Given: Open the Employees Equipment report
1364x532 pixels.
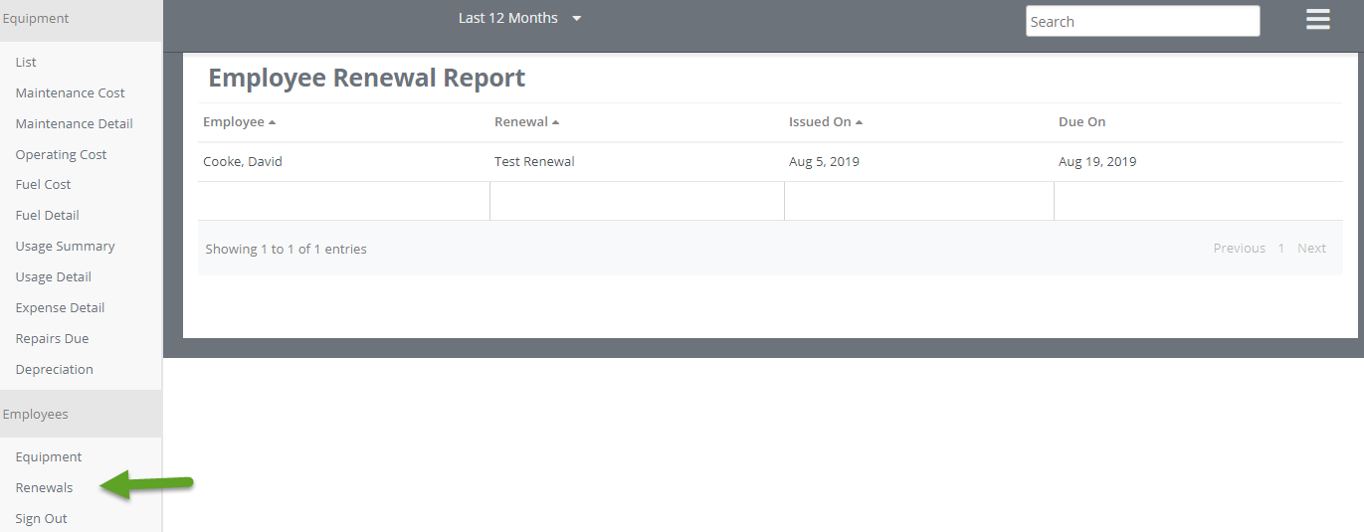Looking at the screenshot, I should (x=49, y=456).
